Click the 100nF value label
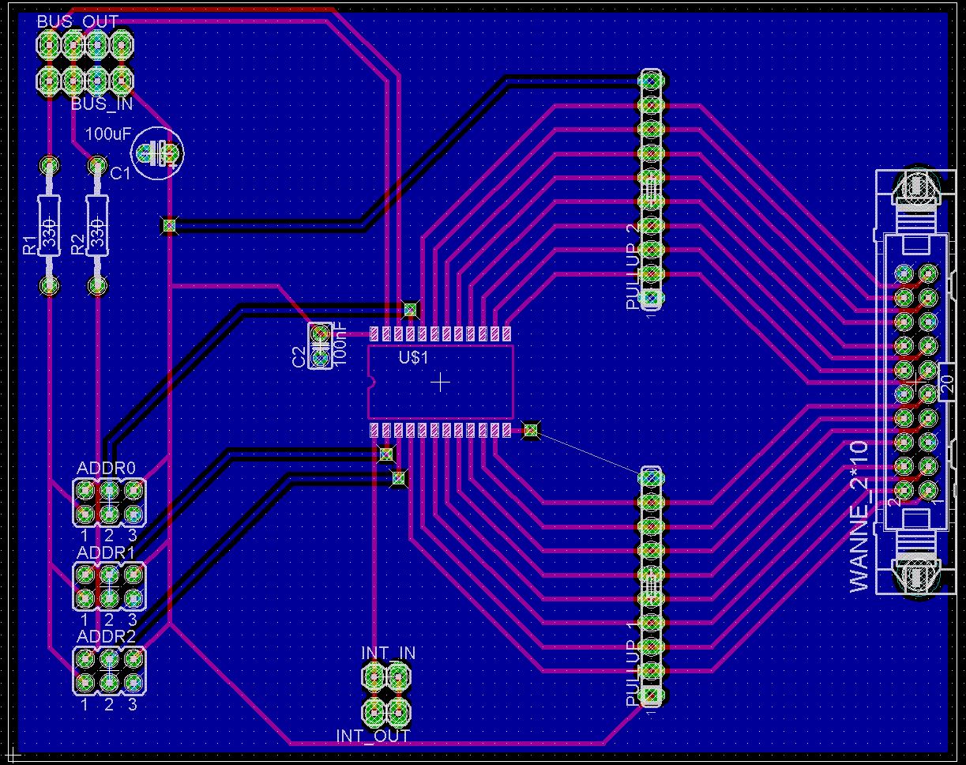This screenshot has width=966, height=765. [x=340, y=345]
